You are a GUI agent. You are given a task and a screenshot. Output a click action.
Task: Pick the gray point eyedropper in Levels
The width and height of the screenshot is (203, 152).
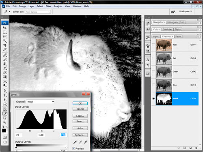click(x=80, y=142)
